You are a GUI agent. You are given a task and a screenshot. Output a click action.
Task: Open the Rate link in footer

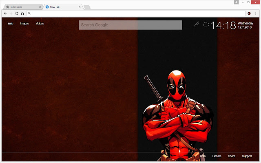(x=203, y=156)
